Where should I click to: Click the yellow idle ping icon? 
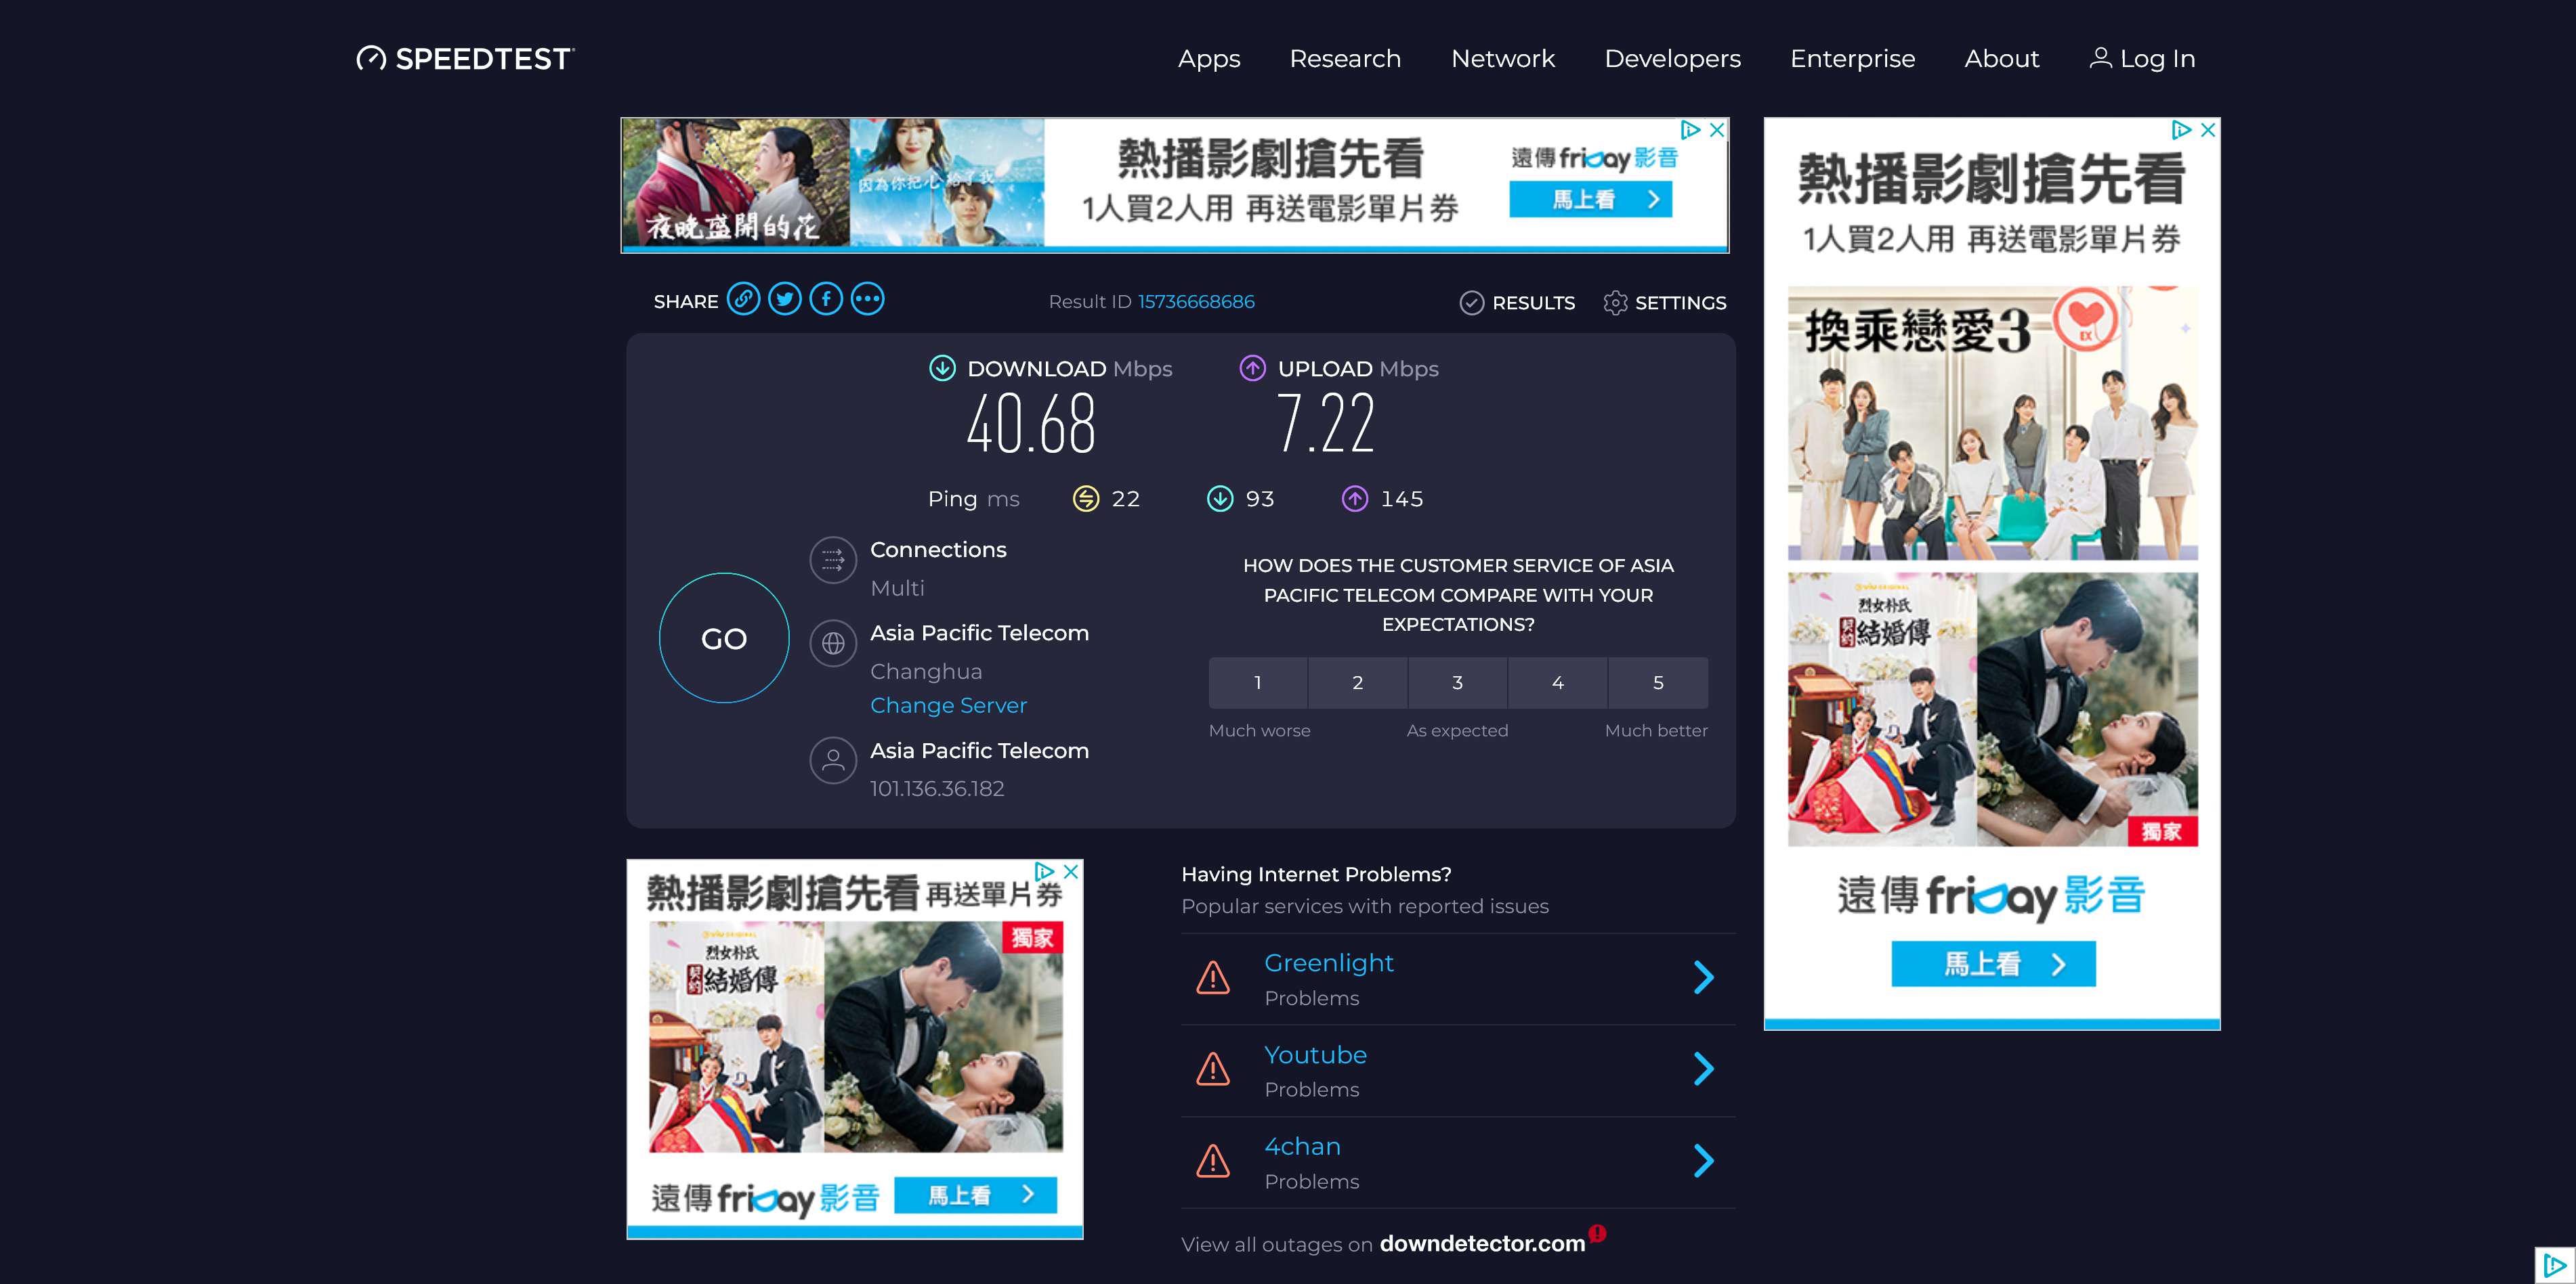1086,499
